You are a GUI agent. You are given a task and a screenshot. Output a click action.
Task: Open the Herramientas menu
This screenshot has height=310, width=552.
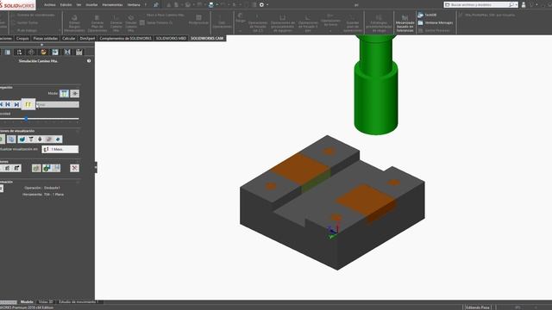pyautogui.click(x=112, y=5)
